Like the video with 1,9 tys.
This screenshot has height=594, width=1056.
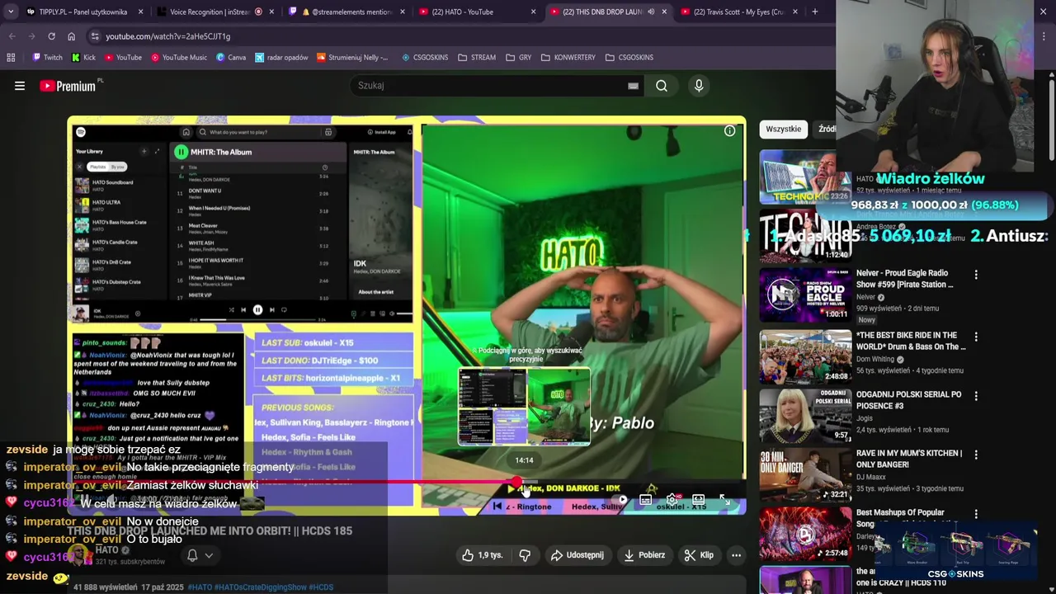[x=482, y=555]
